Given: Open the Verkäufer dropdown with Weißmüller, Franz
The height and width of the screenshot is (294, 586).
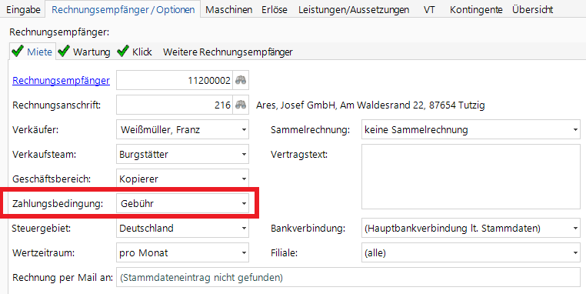Looking at the screenshot, I should (x=182, y=130).
